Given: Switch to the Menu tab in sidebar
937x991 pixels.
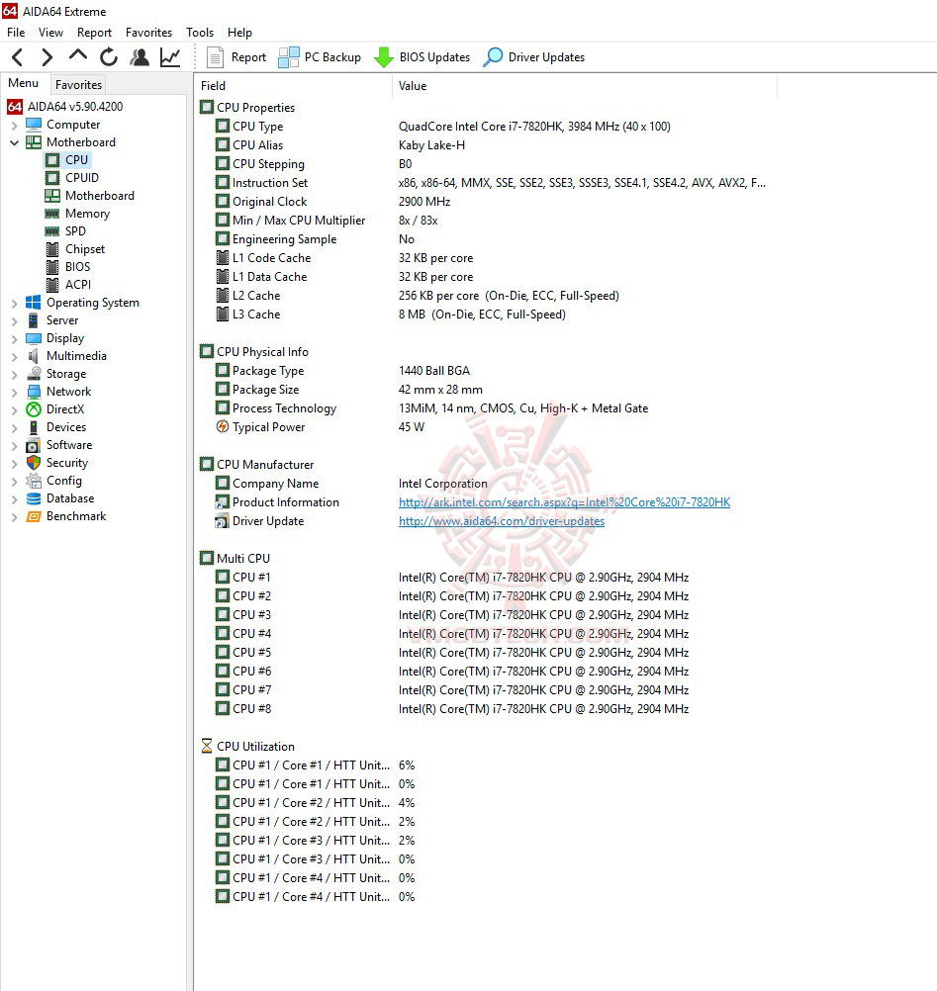Looking at the screenshot, I should [x=24, y=83].
